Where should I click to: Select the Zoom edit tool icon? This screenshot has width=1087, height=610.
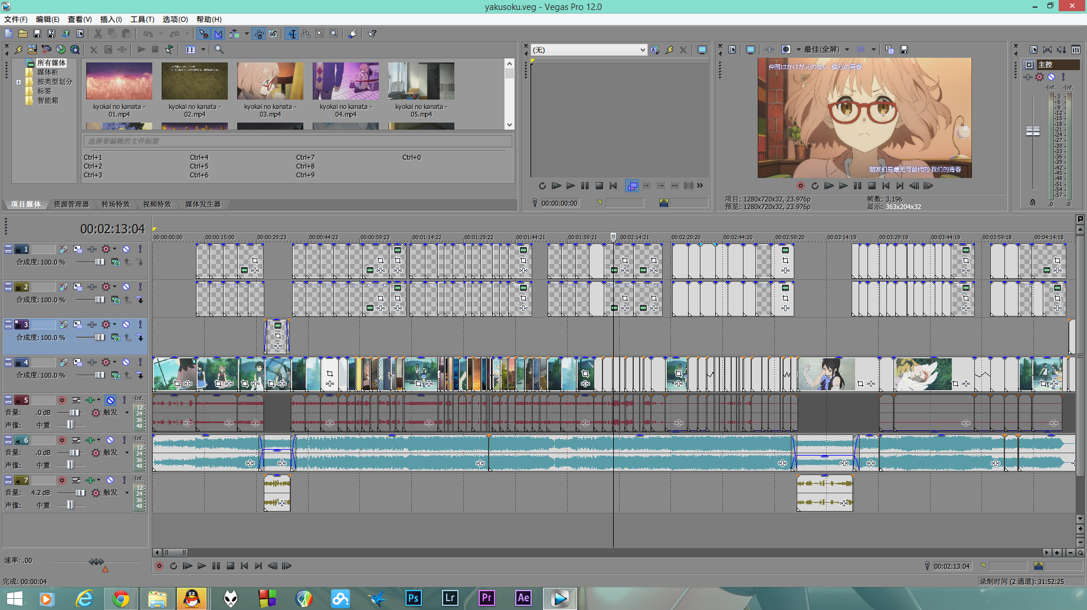click(x=334, y=34)
